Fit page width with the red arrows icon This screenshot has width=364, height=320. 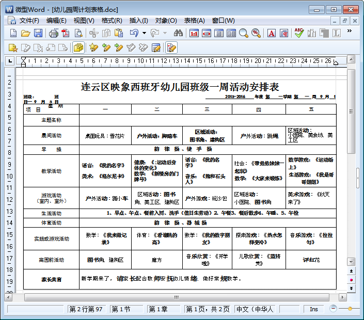click(x=207, y=34)
